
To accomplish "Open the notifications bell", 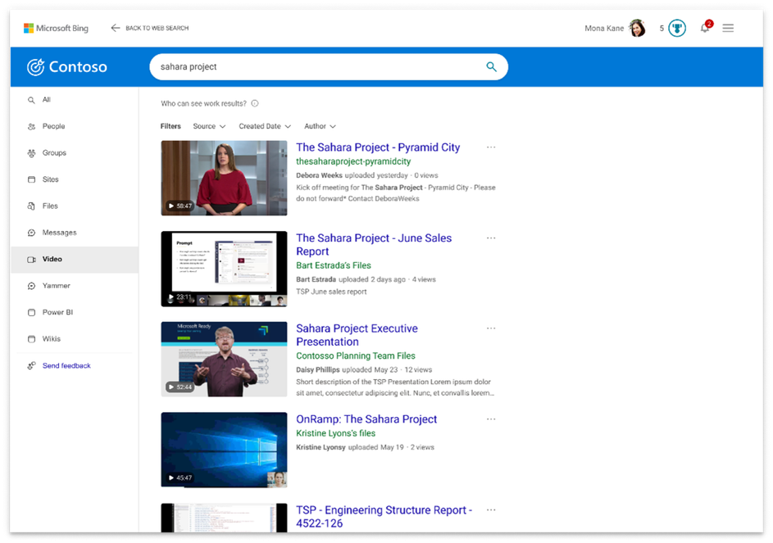I will tap(706, 28).
